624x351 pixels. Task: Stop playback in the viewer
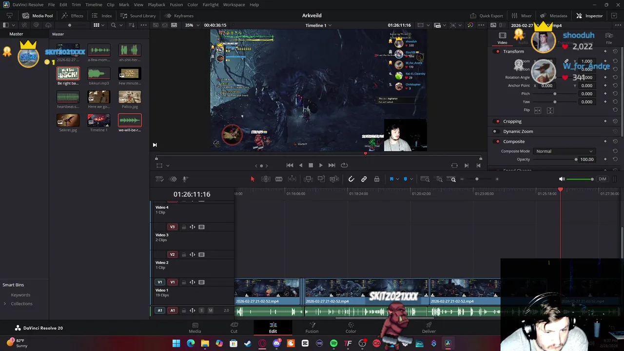pos(311,165)
